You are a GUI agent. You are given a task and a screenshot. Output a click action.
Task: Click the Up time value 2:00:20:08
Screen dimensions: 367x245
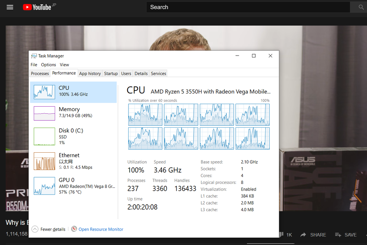[x=142, y=207]
